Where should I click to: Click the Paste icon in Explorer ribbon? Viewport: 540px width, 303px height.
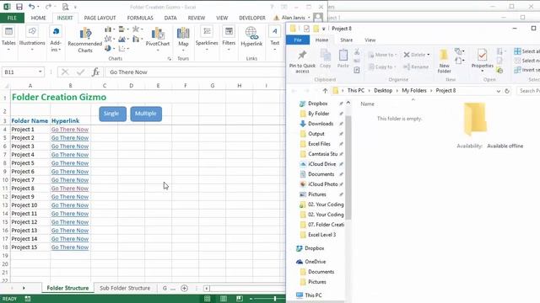pyautogui.click(x=343, y=58)
